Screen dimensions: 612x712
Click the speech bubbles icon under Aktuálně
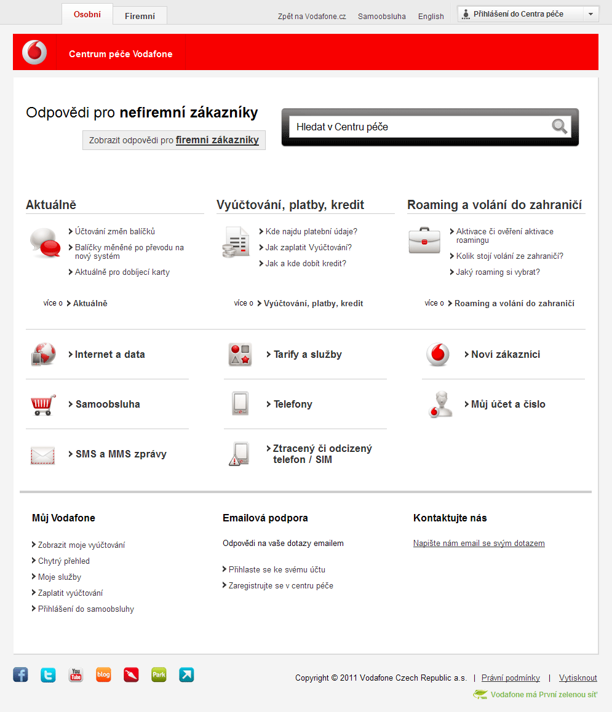point(45,243)
